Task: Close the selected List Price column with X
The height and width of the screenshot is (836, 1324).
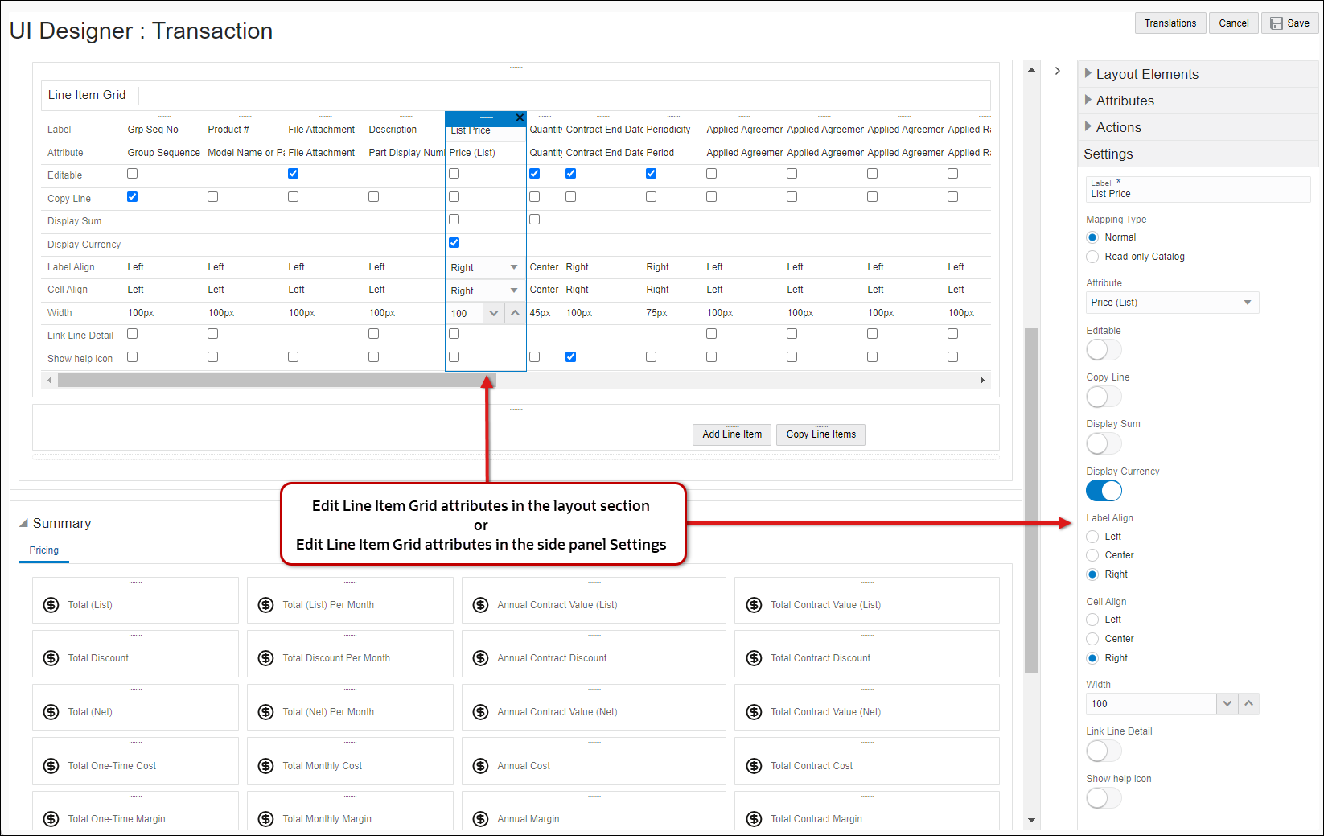Action: tap(520, 117)
